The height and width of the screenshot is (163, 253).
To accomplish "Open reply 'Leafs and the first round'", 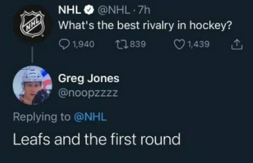I will (96, 139).
